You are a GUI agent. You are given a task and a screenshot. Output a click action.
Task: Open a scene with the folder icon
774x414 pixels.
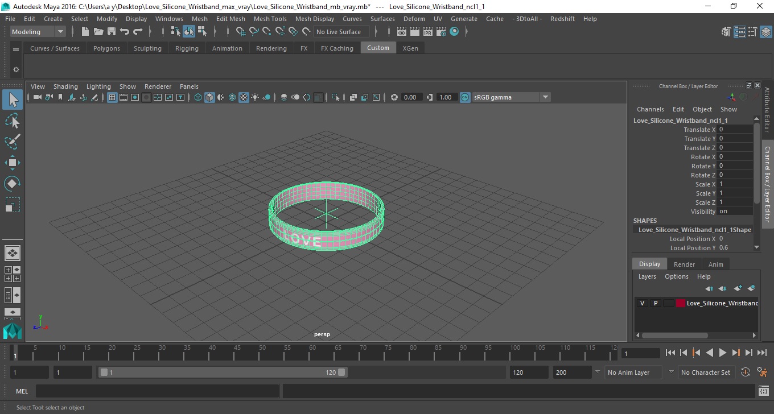(x=98, y=32)
